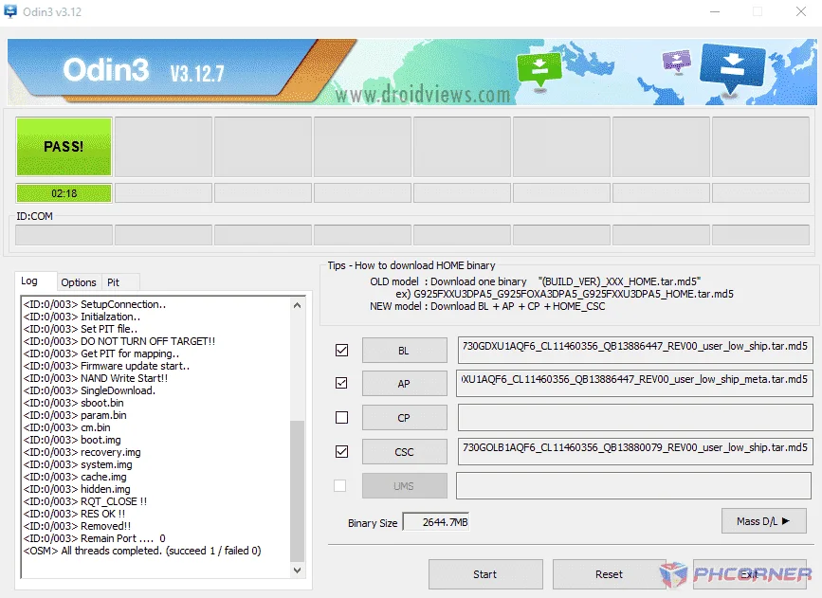Click the empty CP file path field
Screen dimensions: 822x598
coord(635,418)
